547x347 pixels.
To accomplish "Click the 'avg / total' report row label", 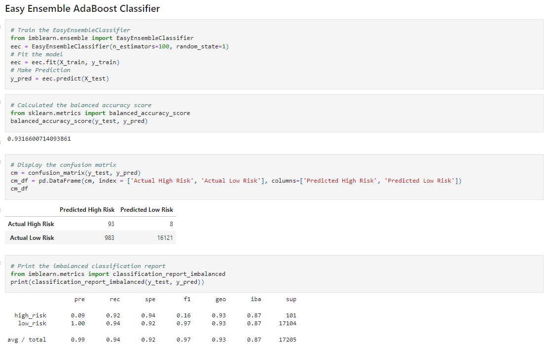I will click(27, 340).
